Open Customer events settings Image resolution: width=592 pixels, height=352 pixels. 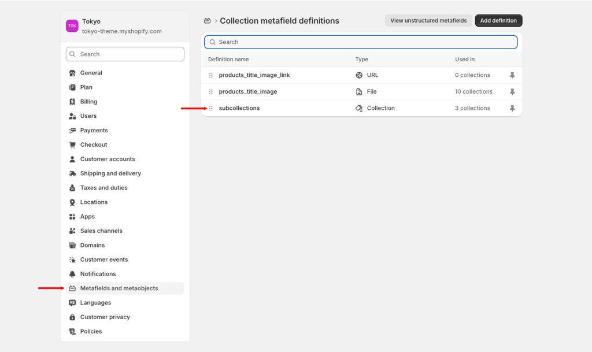(125, 260)
